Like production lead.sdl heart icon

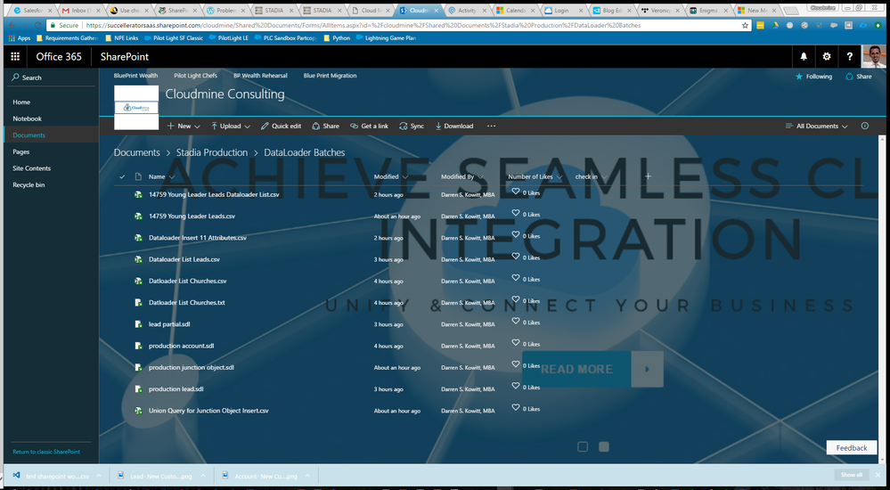pyautogui.click(x=516, y=386)
